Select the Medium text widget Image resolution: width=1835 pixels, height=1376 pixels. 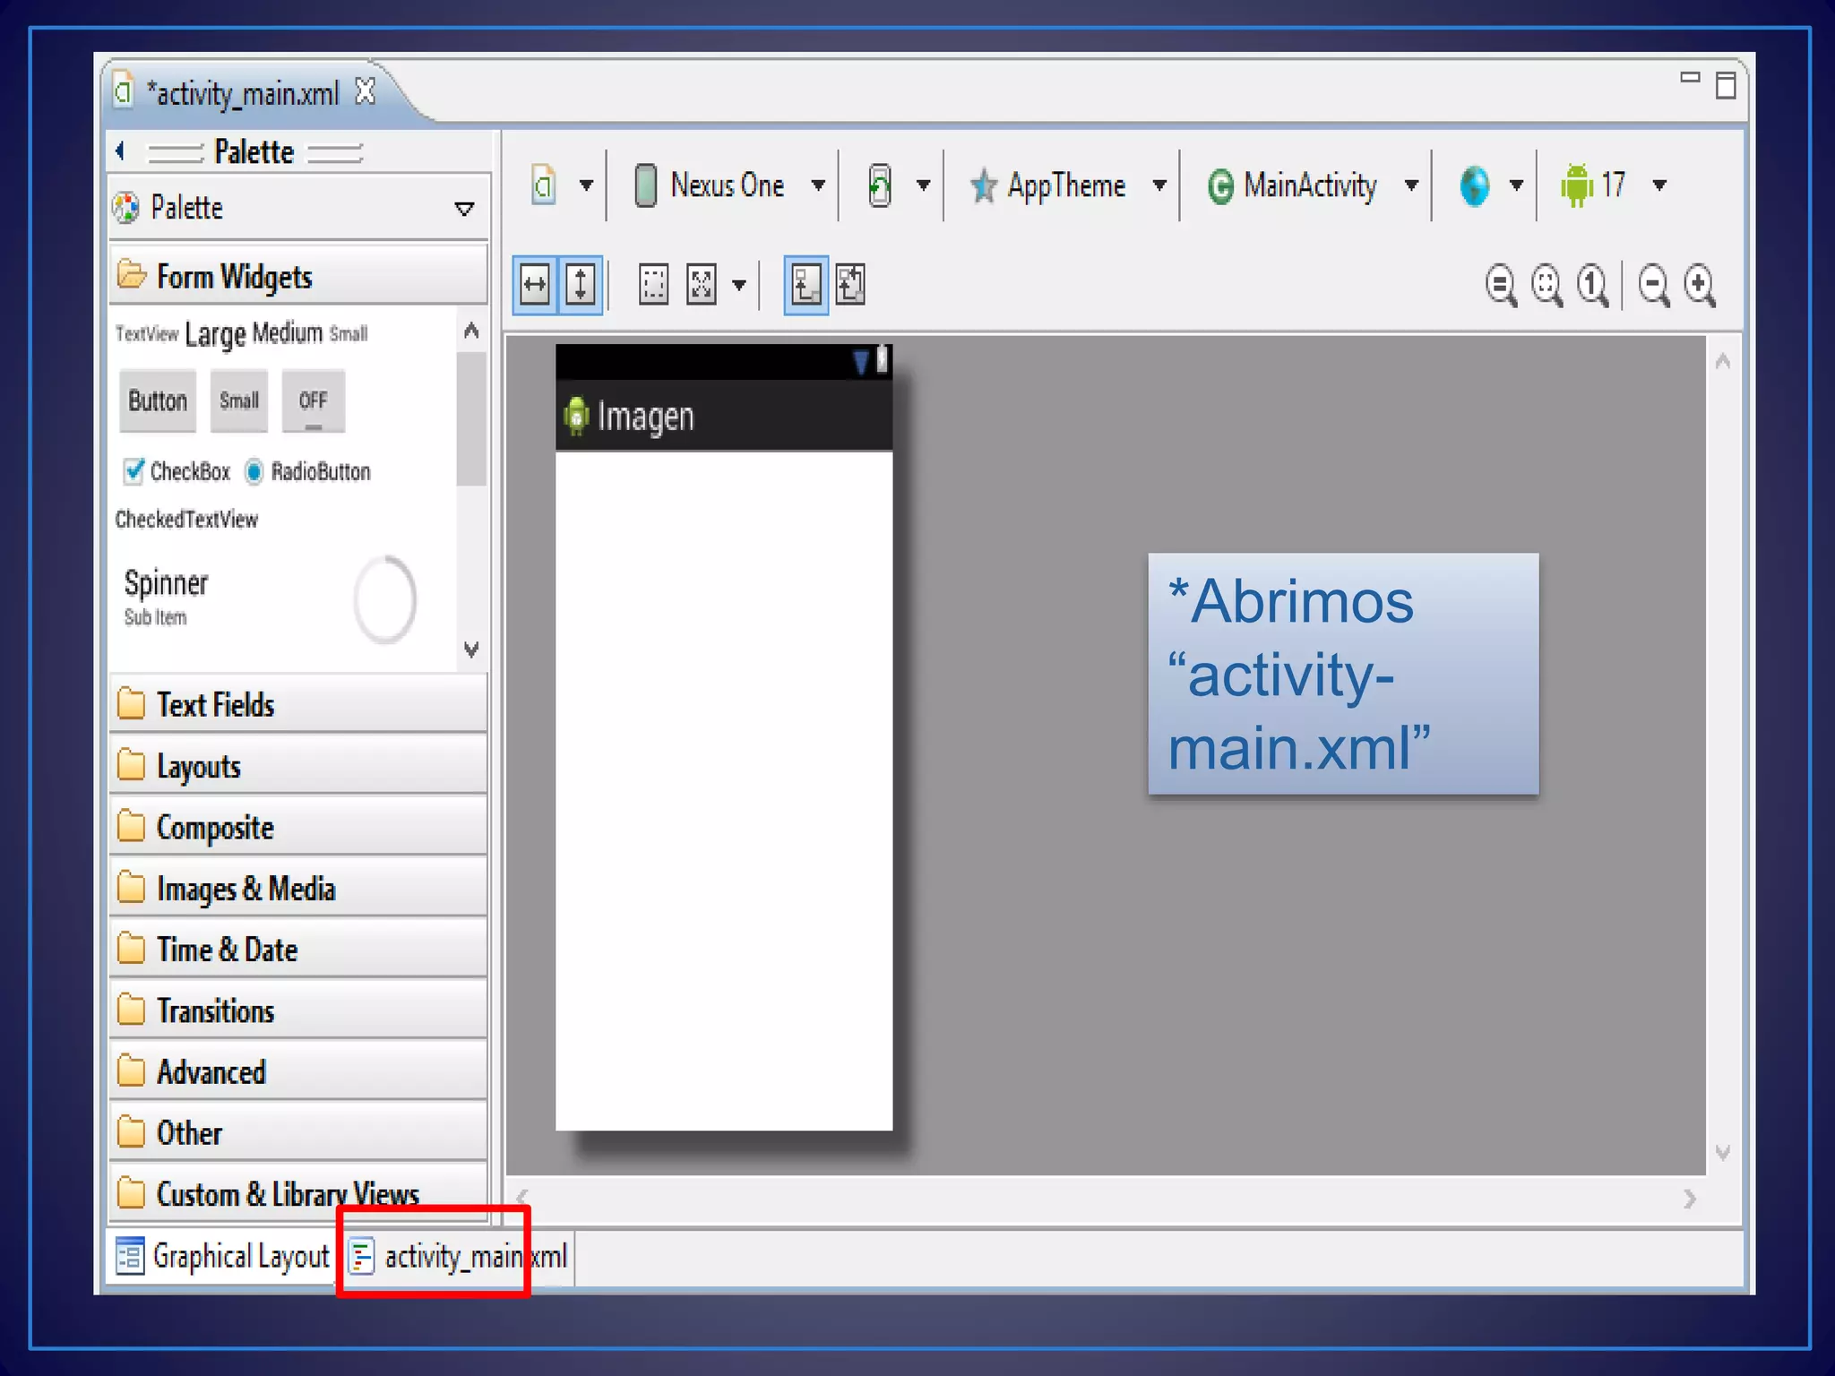click(287, 333)
